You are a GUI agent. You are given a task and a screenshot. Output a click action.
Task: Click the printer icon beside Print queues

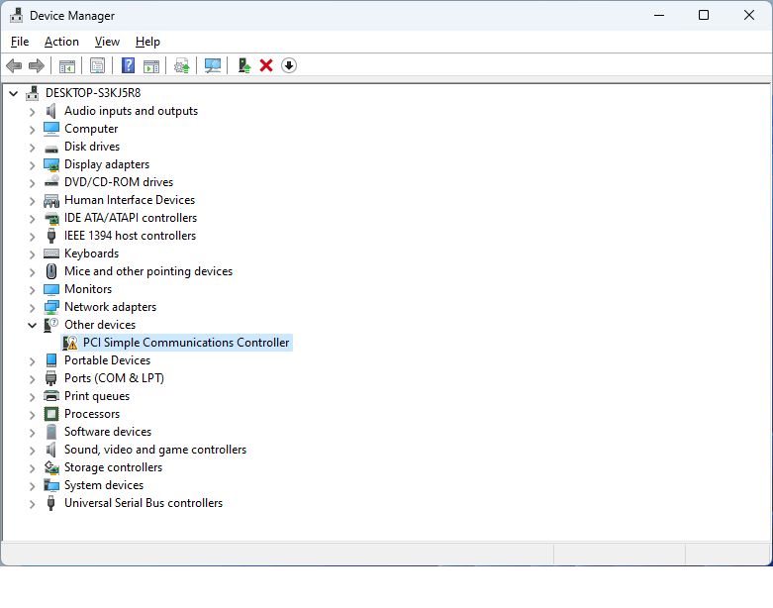click(x=51, y=395)
